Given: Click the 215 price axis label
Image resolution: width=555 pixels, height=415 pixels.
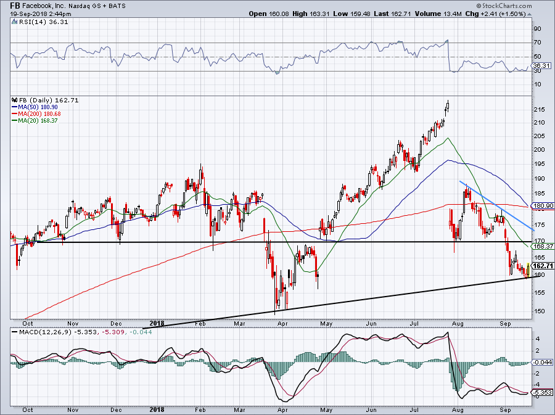Looking at the screenshot, I should pos(539,110).
